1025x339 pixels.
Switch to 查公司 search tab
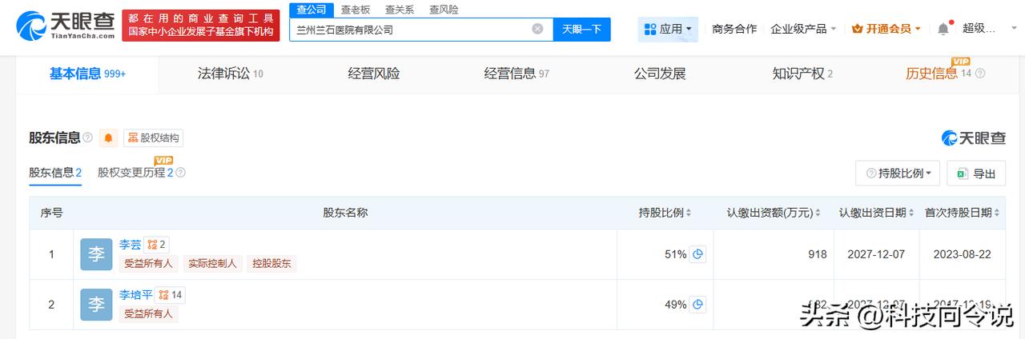tap(311, 10)
